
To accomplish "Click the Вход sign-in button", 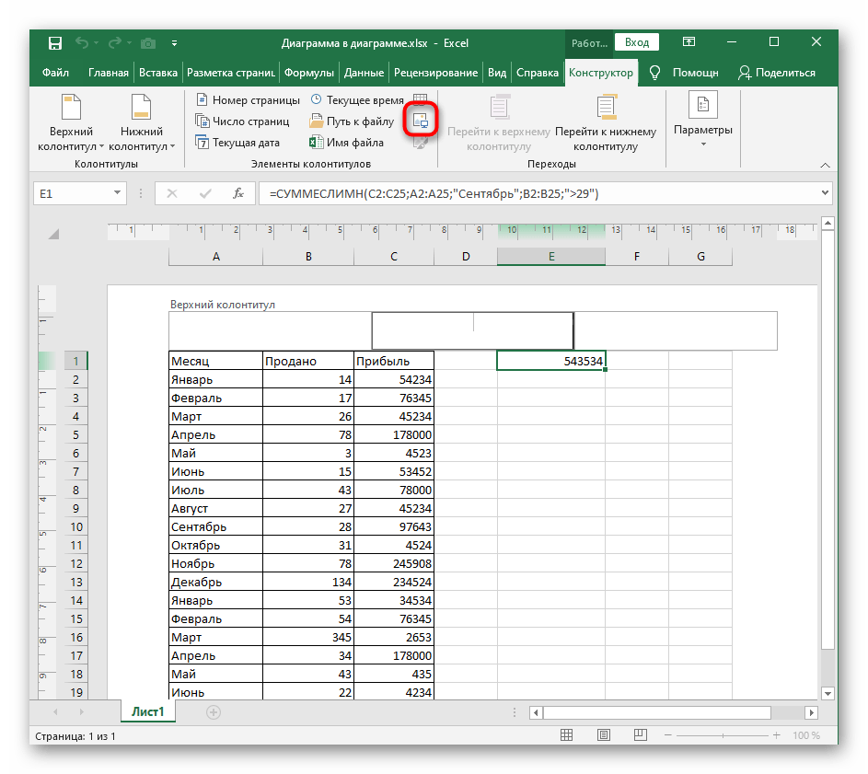I will [x=637, y=42].
